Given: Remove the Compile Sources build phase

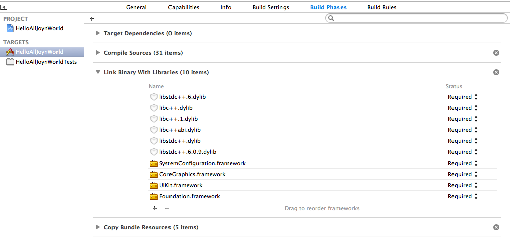Looking at the screenshot, I should pyautogui.click(x=496, y=53).
